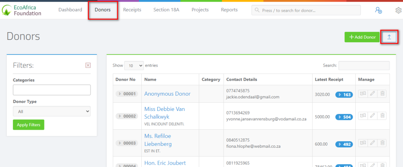Open the Donor Type dropdown set to All
403x167 pixels.
52,111
